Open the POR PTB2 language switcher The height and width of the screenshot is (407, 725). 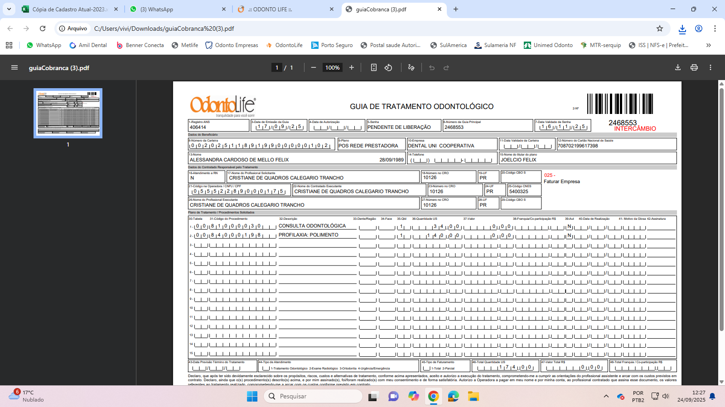coord(638,397)
